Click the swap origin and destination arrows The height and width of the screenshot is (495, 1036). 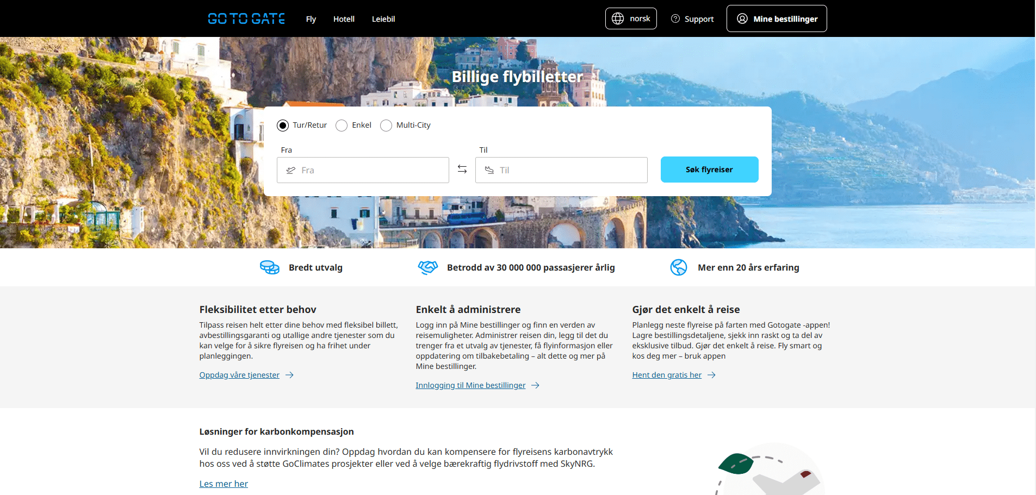(462, 170)
